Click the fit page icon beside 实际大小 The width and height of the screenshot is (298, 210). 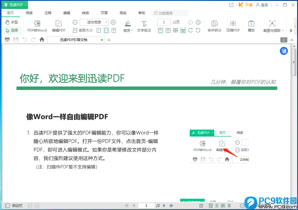click(x=99, y=30)
